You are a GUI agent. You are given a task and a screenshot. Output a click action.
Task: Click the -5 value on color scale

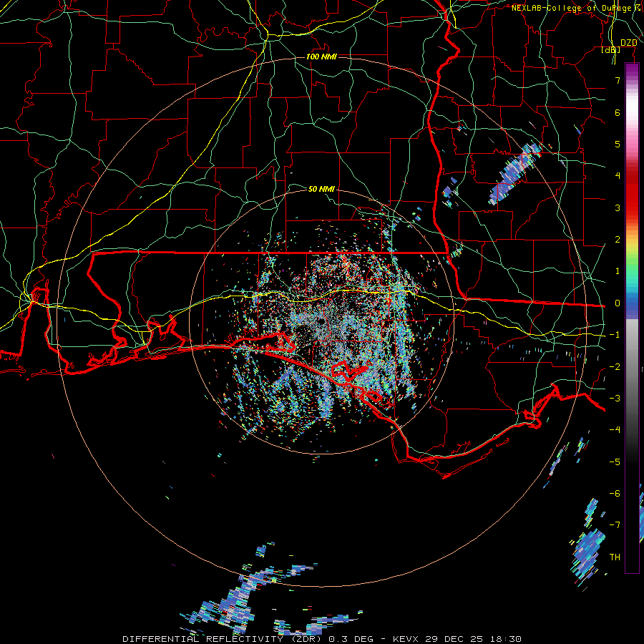point(615,462)
